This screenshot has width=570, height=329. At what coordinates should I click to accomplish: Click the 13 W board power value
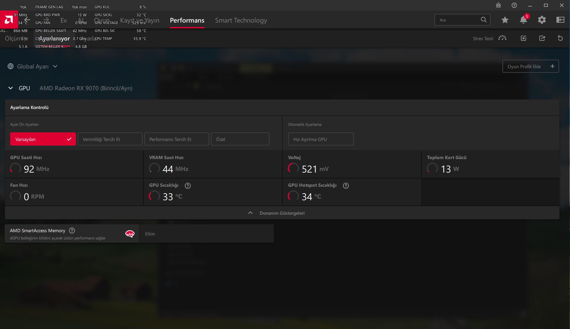click(x=450, y=169)
